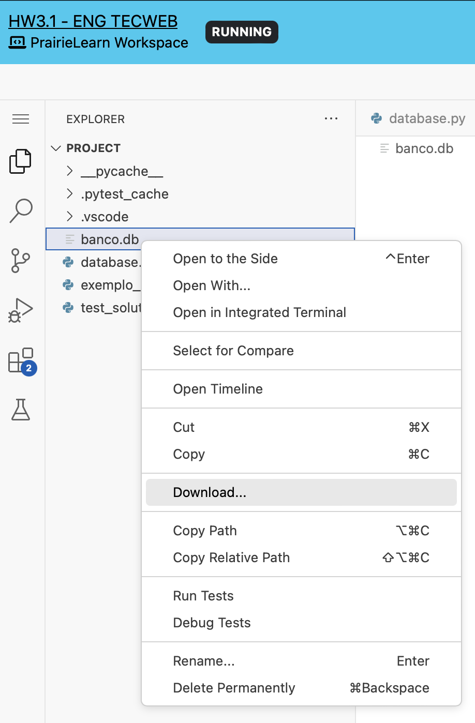Open the Testing flask icon
The width and height of the screenshot is (475, 723).
tap(21, 409)
